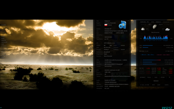Click the TOSHIBA HDD model entry
Image resolution: width=174 pixels, height=109 pixels.
(x=110, y=82)
